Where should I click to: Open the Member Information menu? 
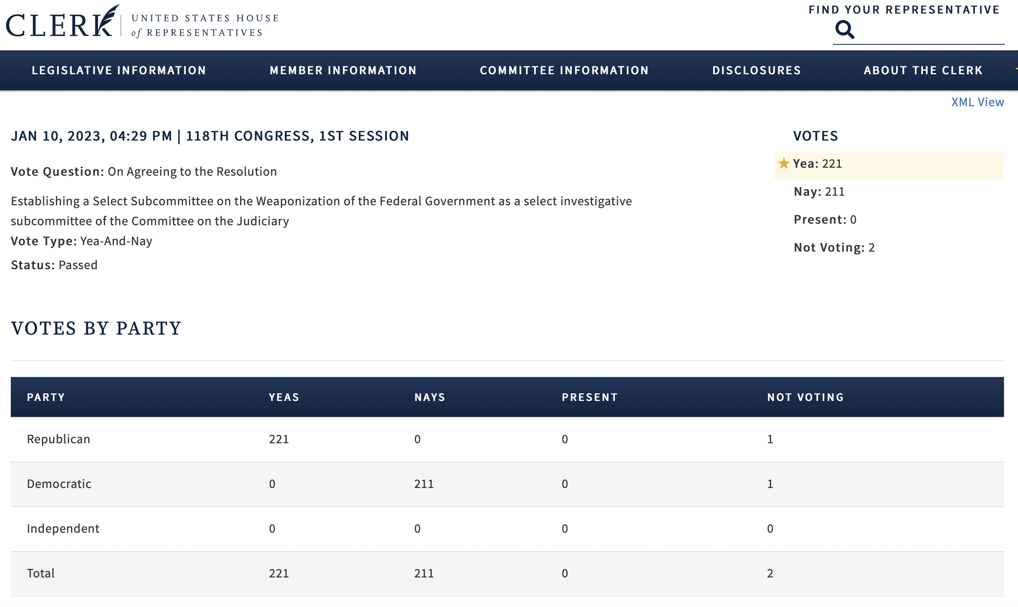click(x=343, y=70)
